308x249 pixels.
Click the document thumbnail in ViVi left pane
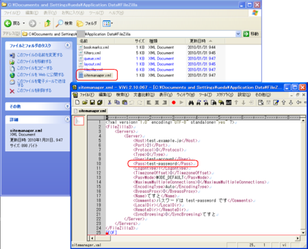tap(79, 121)
